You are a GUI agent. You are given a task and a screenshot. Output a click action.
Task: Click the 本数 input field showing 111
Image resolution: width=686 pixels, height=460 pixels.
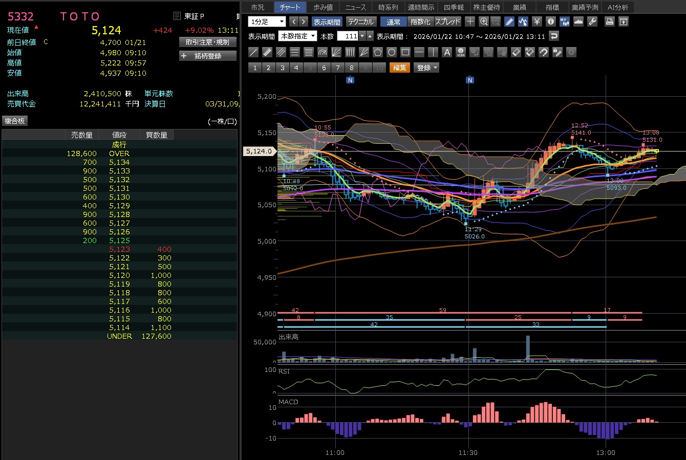click(x=348, y=36)
